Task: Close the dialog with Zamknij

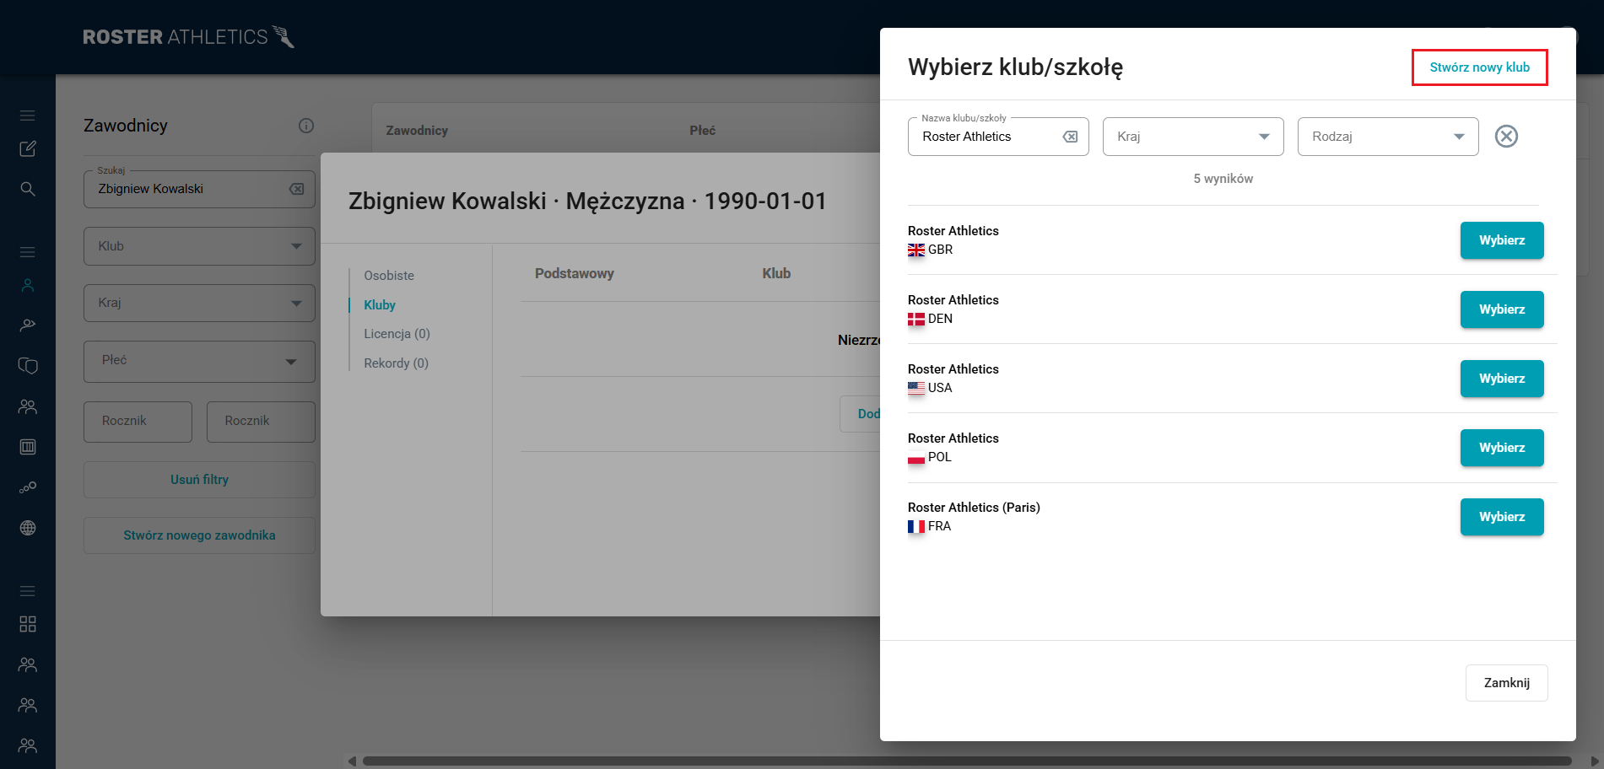Action: 1506,683
